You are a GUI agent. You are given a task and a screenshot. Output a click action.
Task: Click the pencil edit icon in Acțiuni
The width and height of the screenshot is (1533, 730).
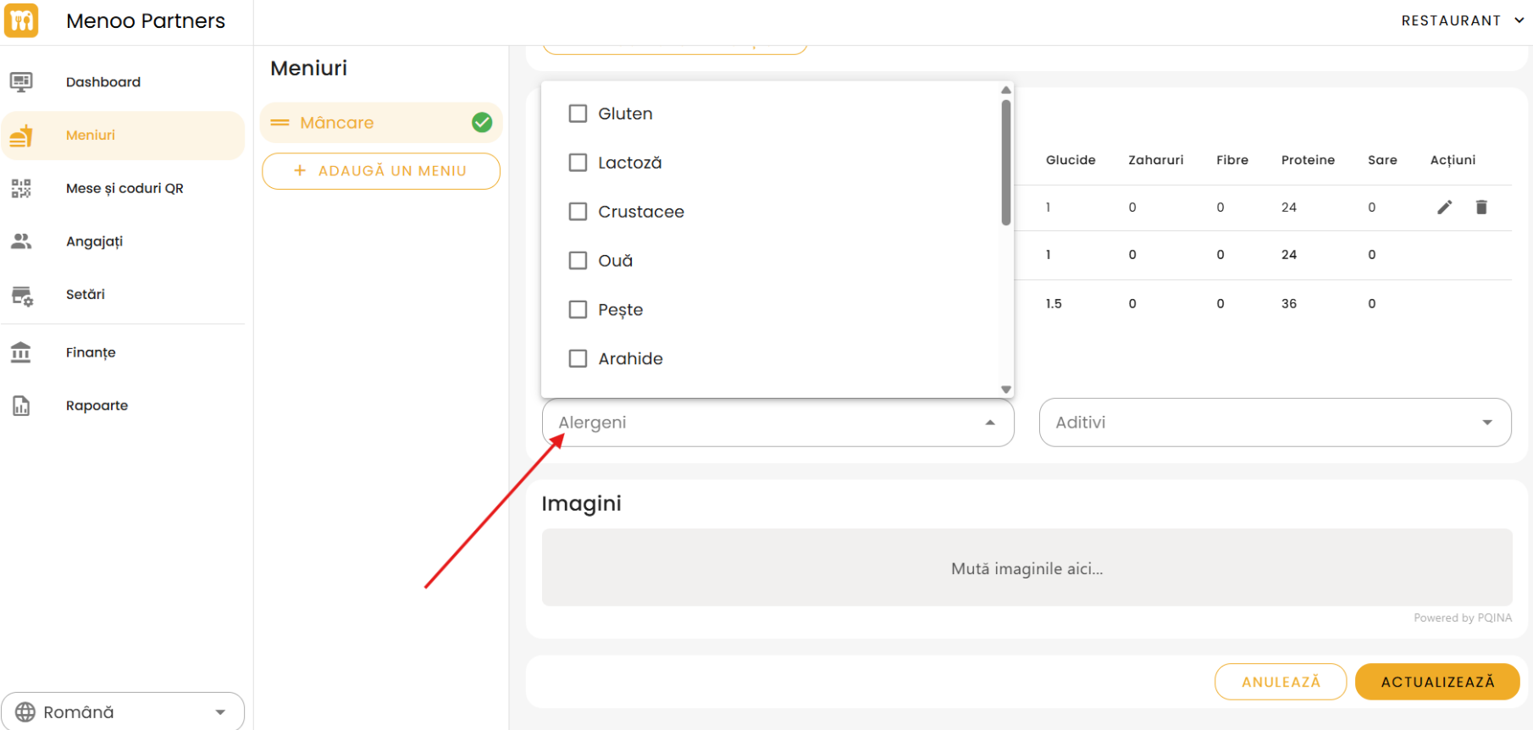[1445, 207]
